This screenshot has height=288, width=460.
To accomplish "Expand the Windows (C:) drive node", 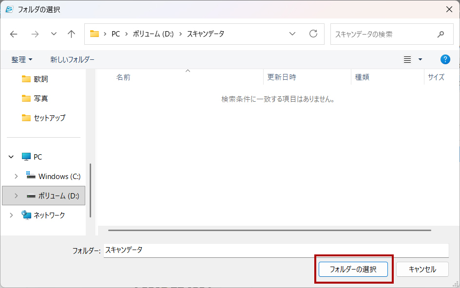I will [x=16, y=176].
